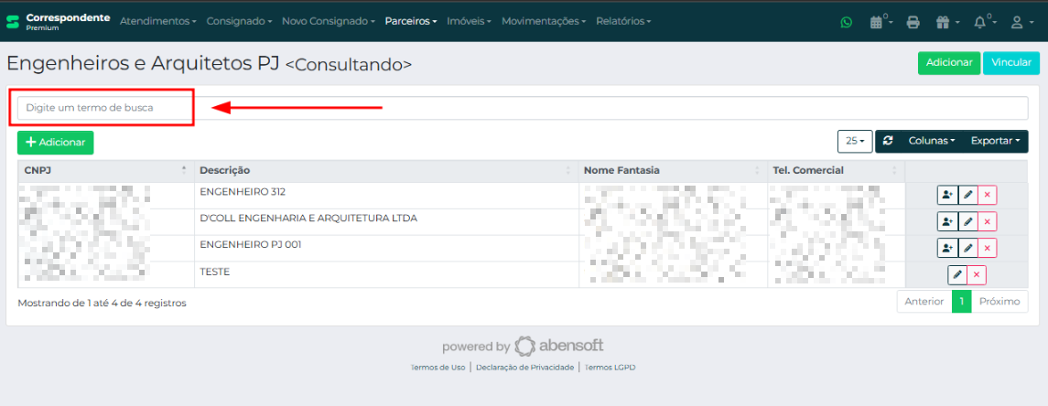Click the green Adicionar button above the table
The width and height of the screenshot is (1048, 406).
pos(55,143)
